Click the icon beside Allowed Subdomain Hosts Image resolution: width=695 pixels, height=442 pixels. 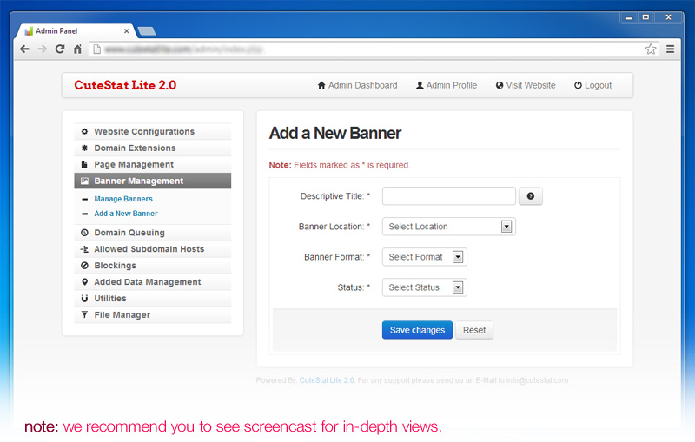click(84, 249)
